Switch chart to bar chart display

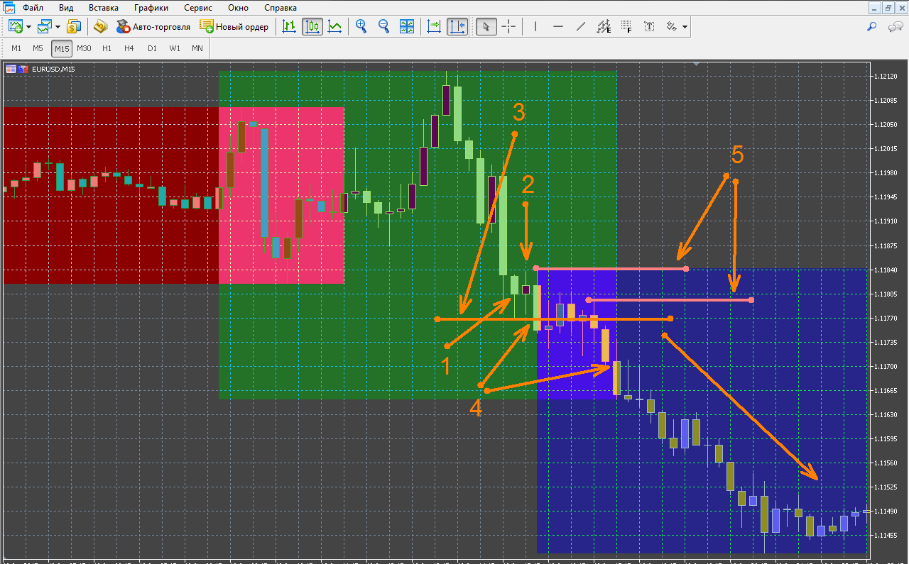pos(289,27)
